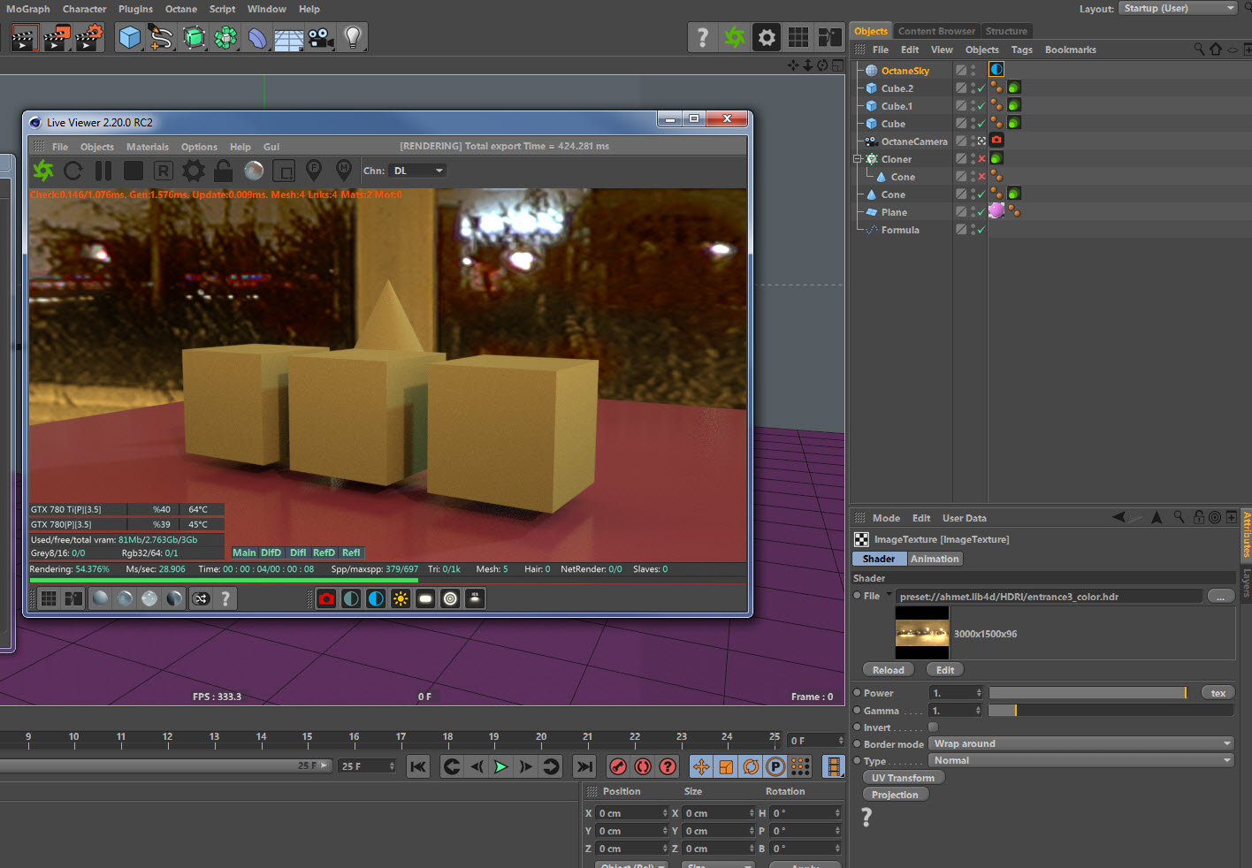Open the Materials menu in Live Viewer
Image resolution: width=1252 pixels, height=868 pixels.
pos(148,147)
